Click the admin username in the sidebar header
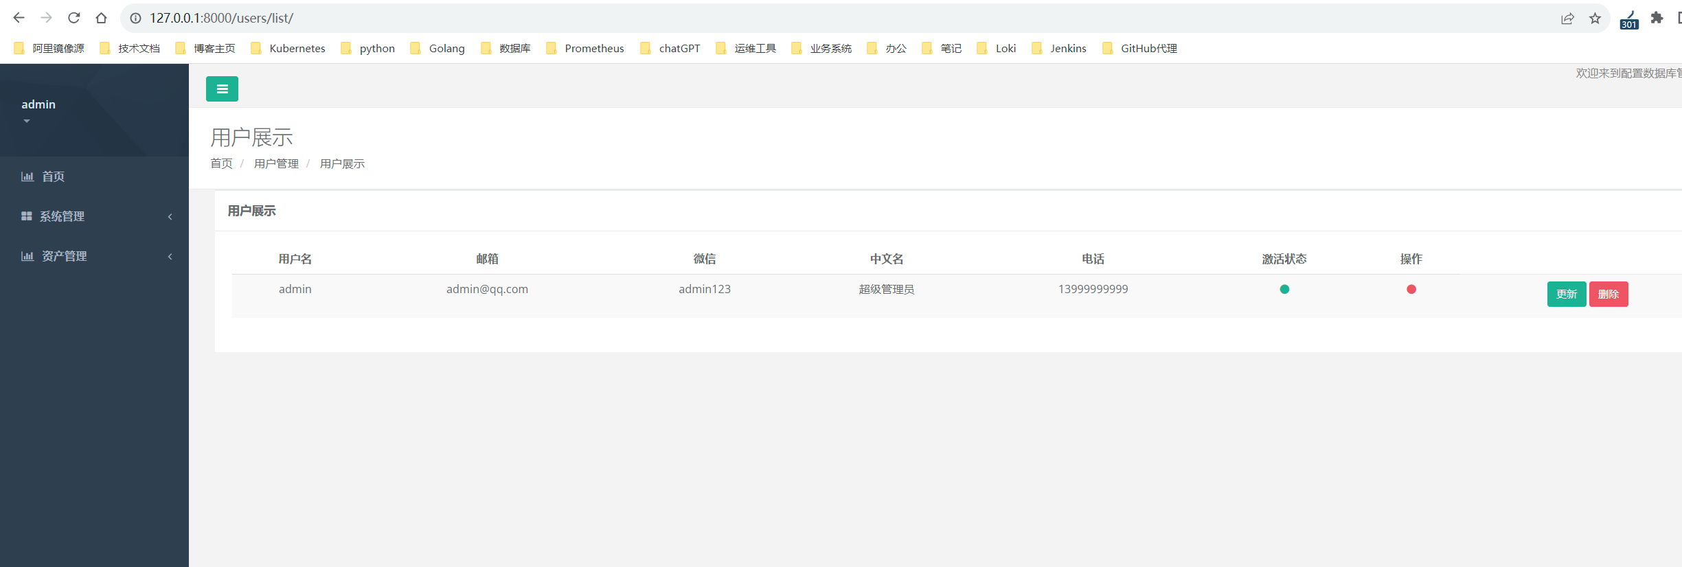 38,104
